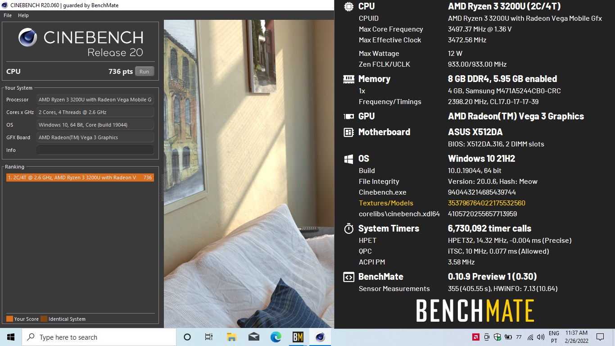This screenshot has height=346, width=615.
Task: Click the Memory module icon in BenchMate
Action: (348, 79)
